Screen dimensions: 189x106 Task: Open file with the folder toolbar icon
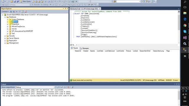coord(12,1)
